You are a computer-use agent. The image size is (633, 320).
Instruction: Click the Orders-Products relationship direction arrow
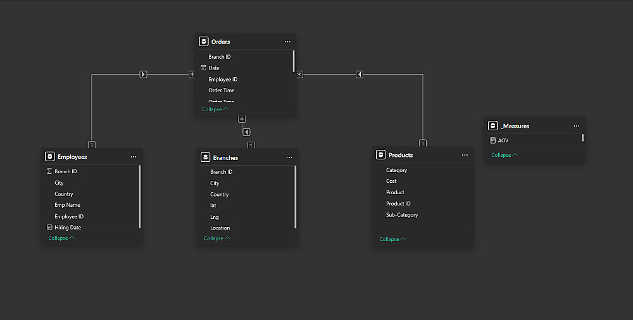click(360, 75)
